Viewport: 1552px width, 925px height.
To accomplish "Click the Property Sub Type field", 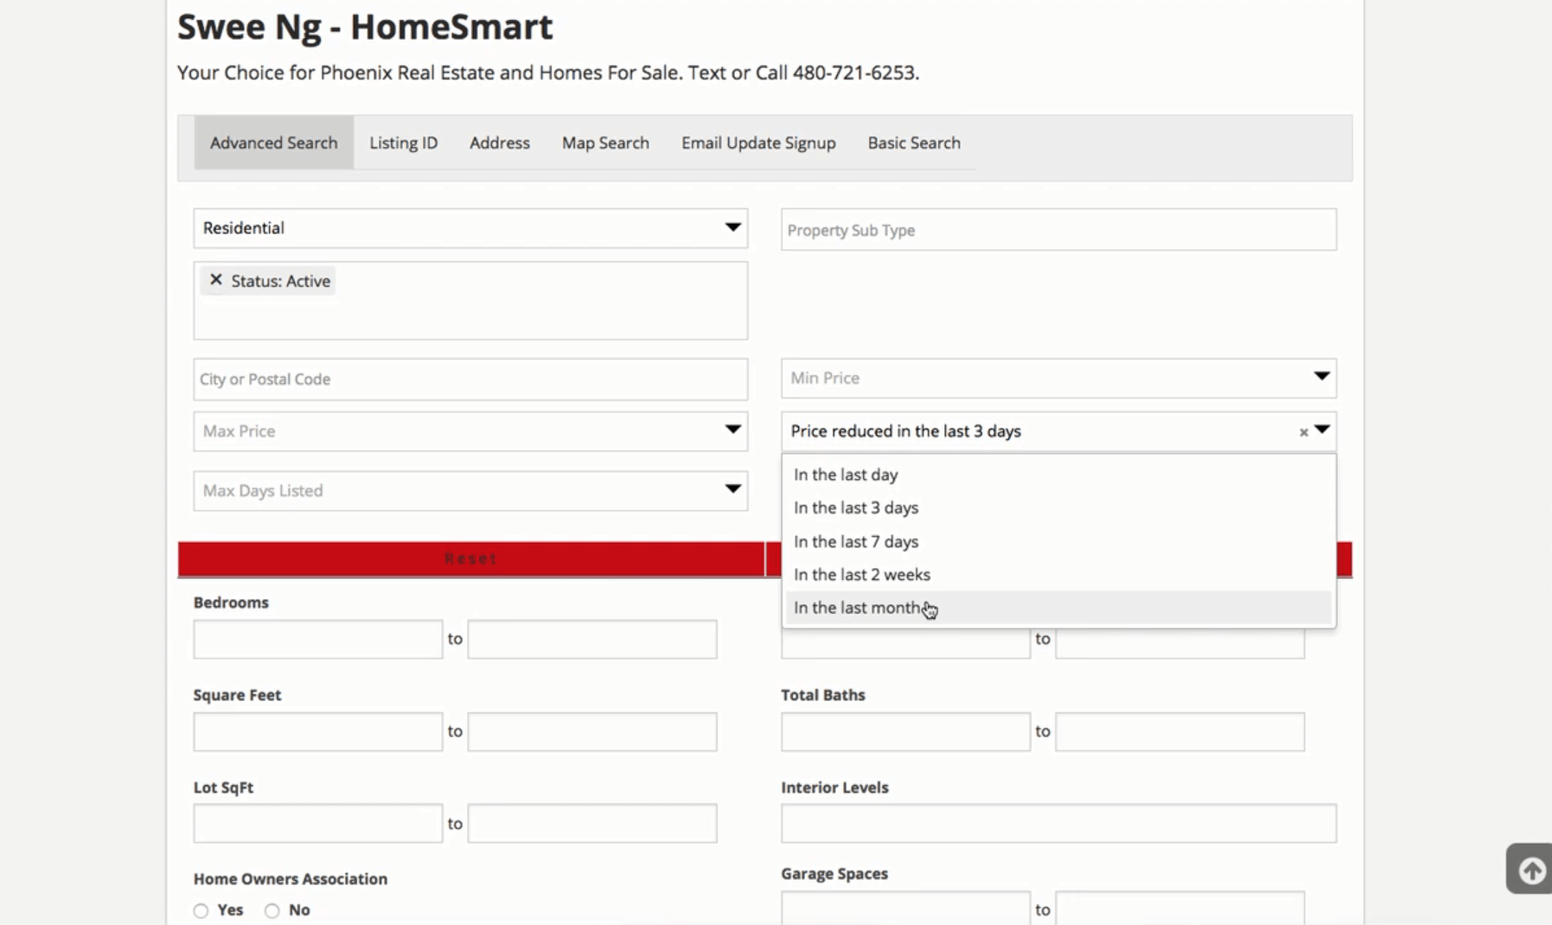I will (1058, 230).
